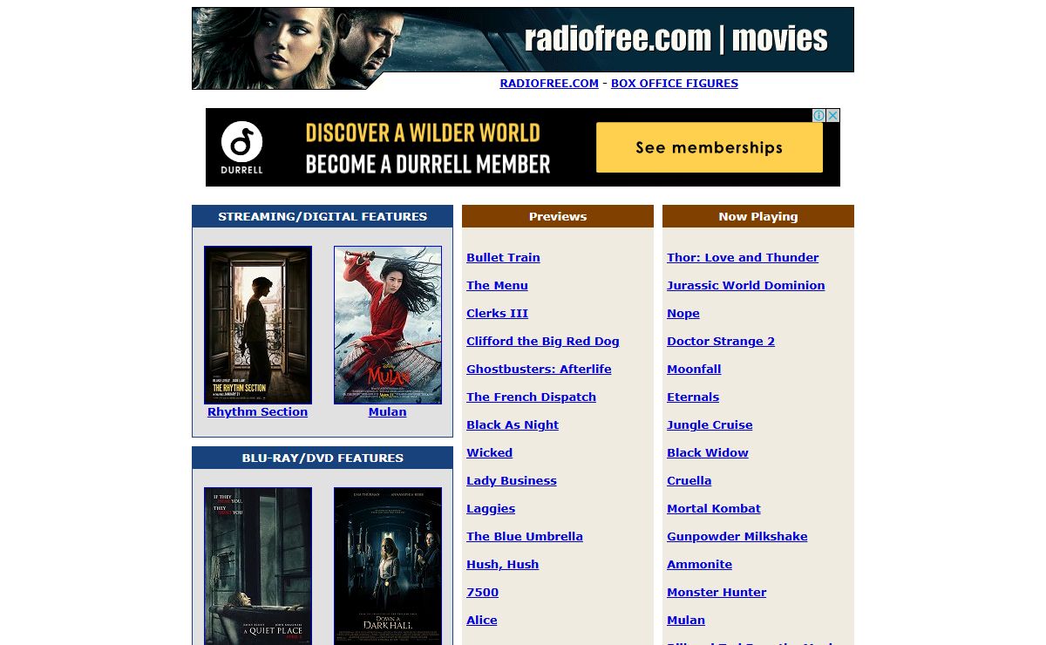Open Moonfall link
This screenshot has height=645, width=1046.
(x=694, y=369)
